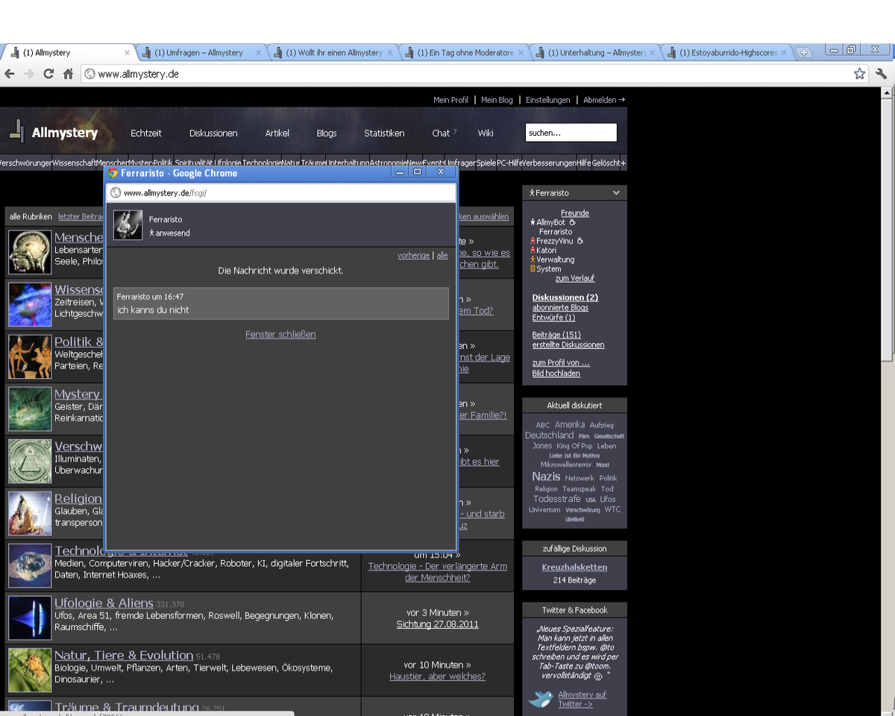Screen dimensions: 895x716
Task: Click Ferraristo's avatar picture in popup
Action: pos(128,225)
